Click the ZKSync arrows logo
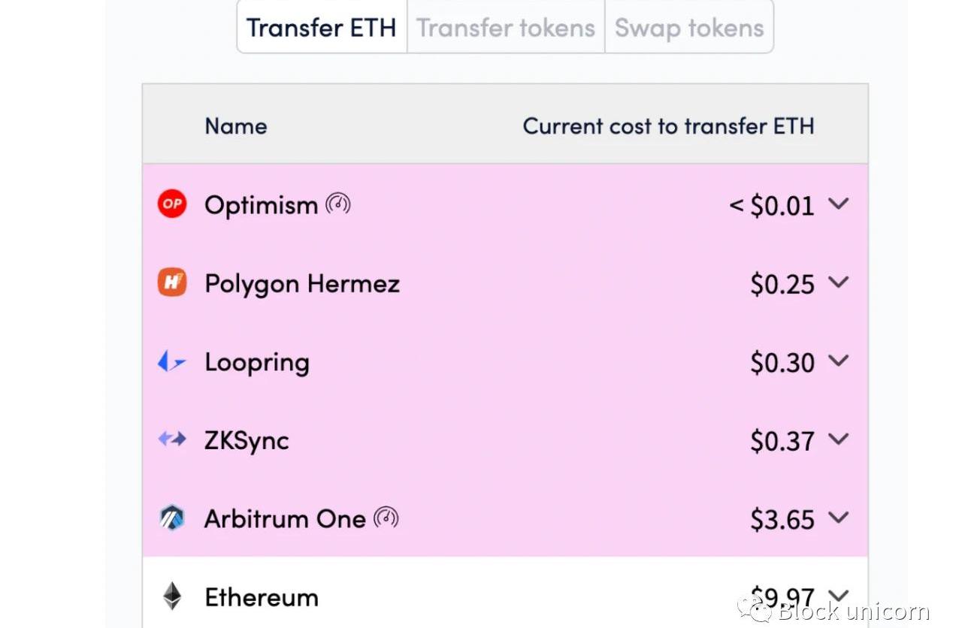Screen dimensions: 962x628 click(x=171, y=439)
